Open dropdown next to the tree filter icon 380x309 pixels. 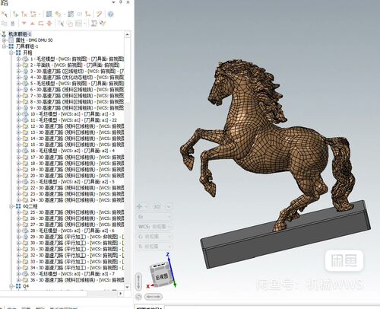[84, 24]
